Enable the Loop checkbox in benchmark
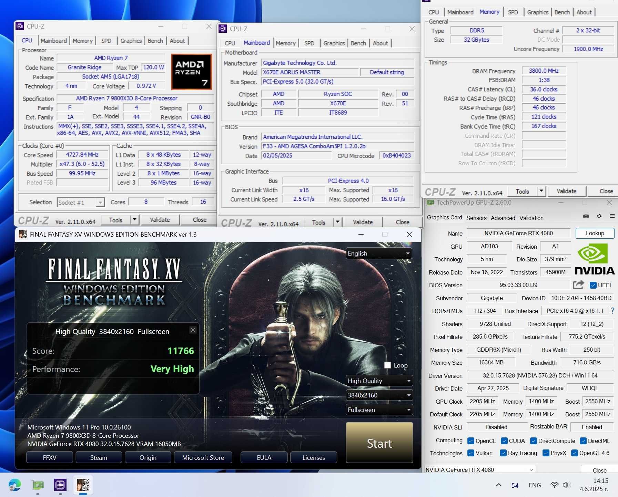 (x=387, y=365)
